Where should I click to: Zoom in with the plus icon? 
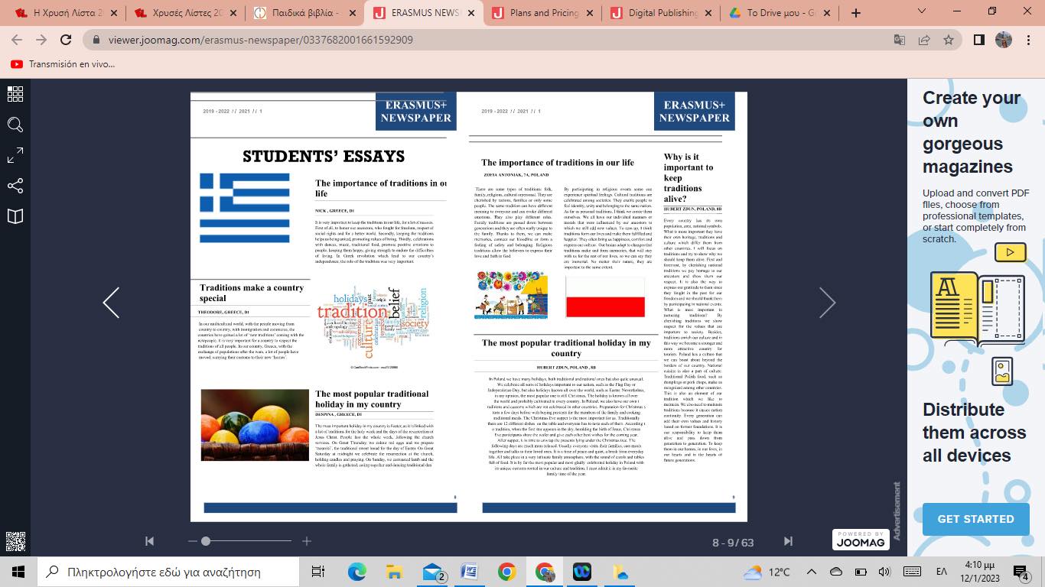(307, 541)
